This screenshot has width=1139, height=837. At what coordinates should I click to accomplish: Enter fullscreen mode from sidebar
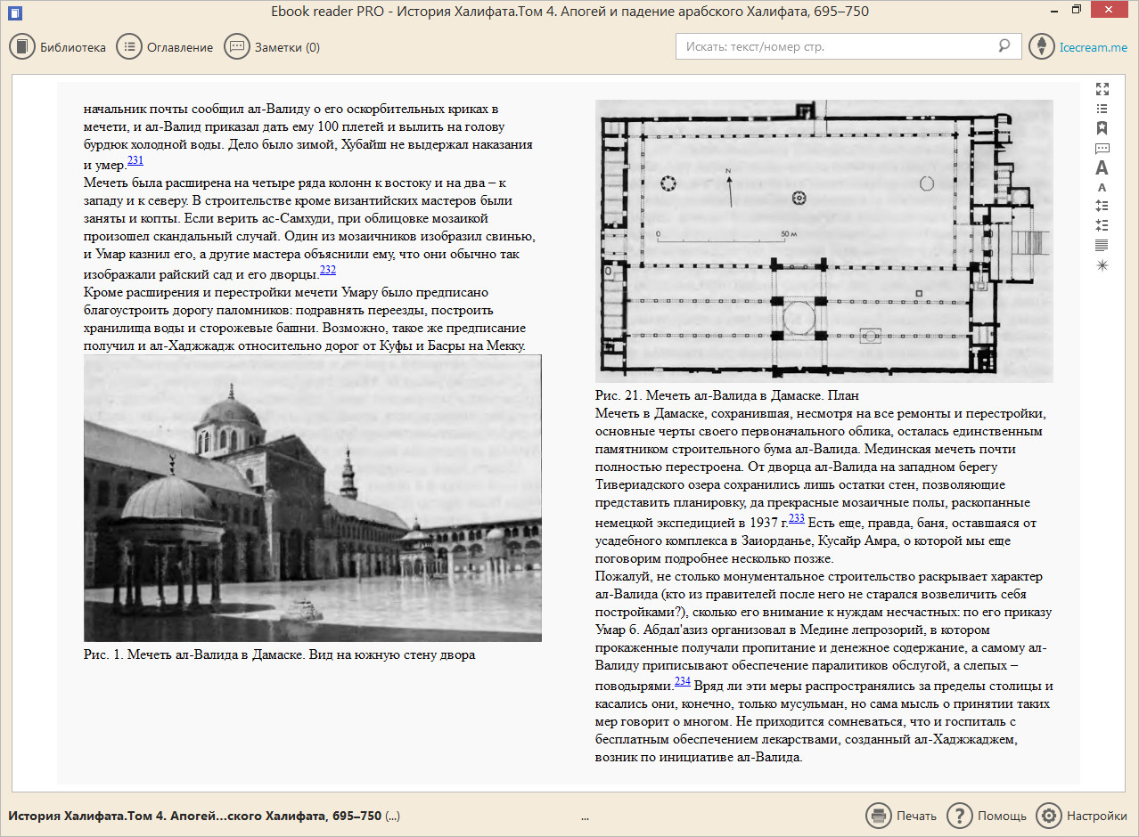click(1102, 89)
